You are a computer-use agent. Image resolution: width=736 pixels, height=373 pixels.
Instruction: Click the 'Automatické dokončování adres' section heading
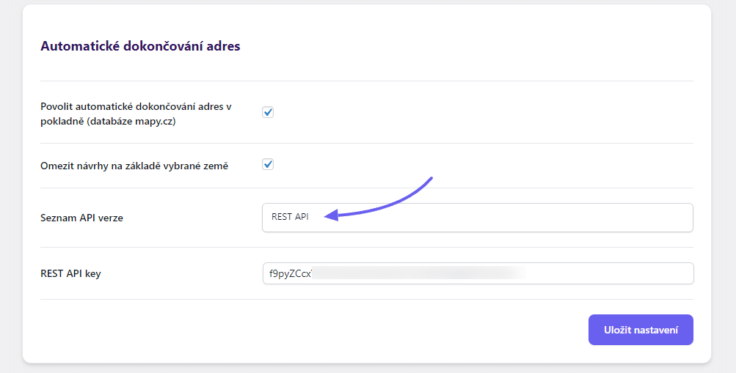[x=140, y=46]
